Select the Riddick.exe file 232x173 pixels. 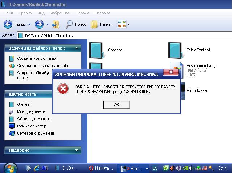(197, 90)
